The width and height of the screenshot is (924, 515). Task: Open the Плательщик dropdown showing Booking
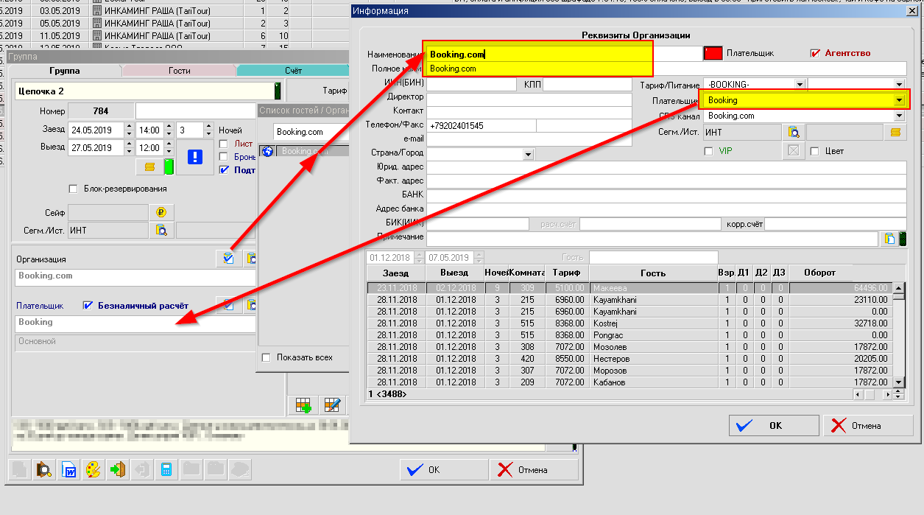point(899,100)
